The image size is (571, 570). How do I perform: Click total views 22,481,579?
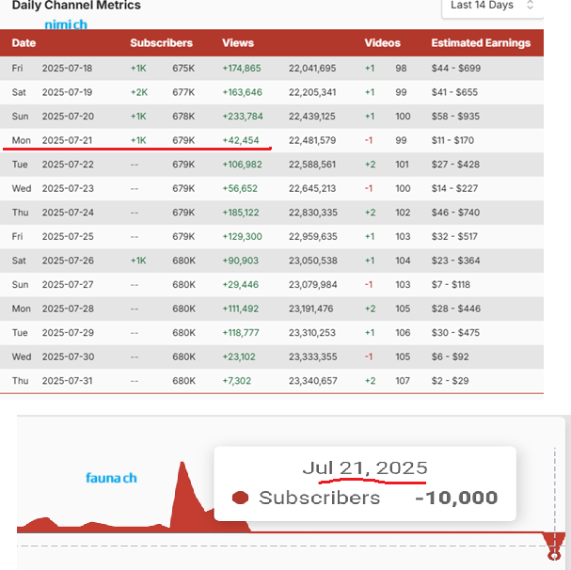coord(312,140)
